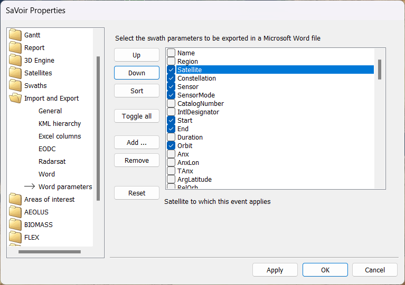Select the AEOLUS folder icon
Viewport: 405px width, 285px height.
coord(15,212)
